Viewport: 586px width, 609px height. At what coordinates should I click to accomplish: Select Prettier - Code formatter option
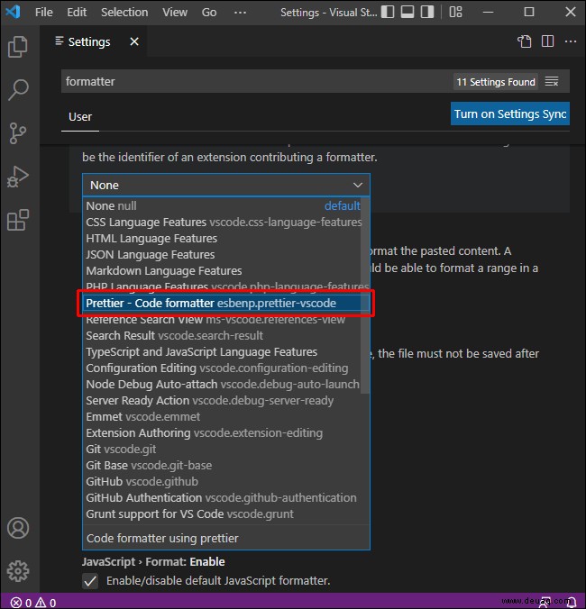coord(225,304)
